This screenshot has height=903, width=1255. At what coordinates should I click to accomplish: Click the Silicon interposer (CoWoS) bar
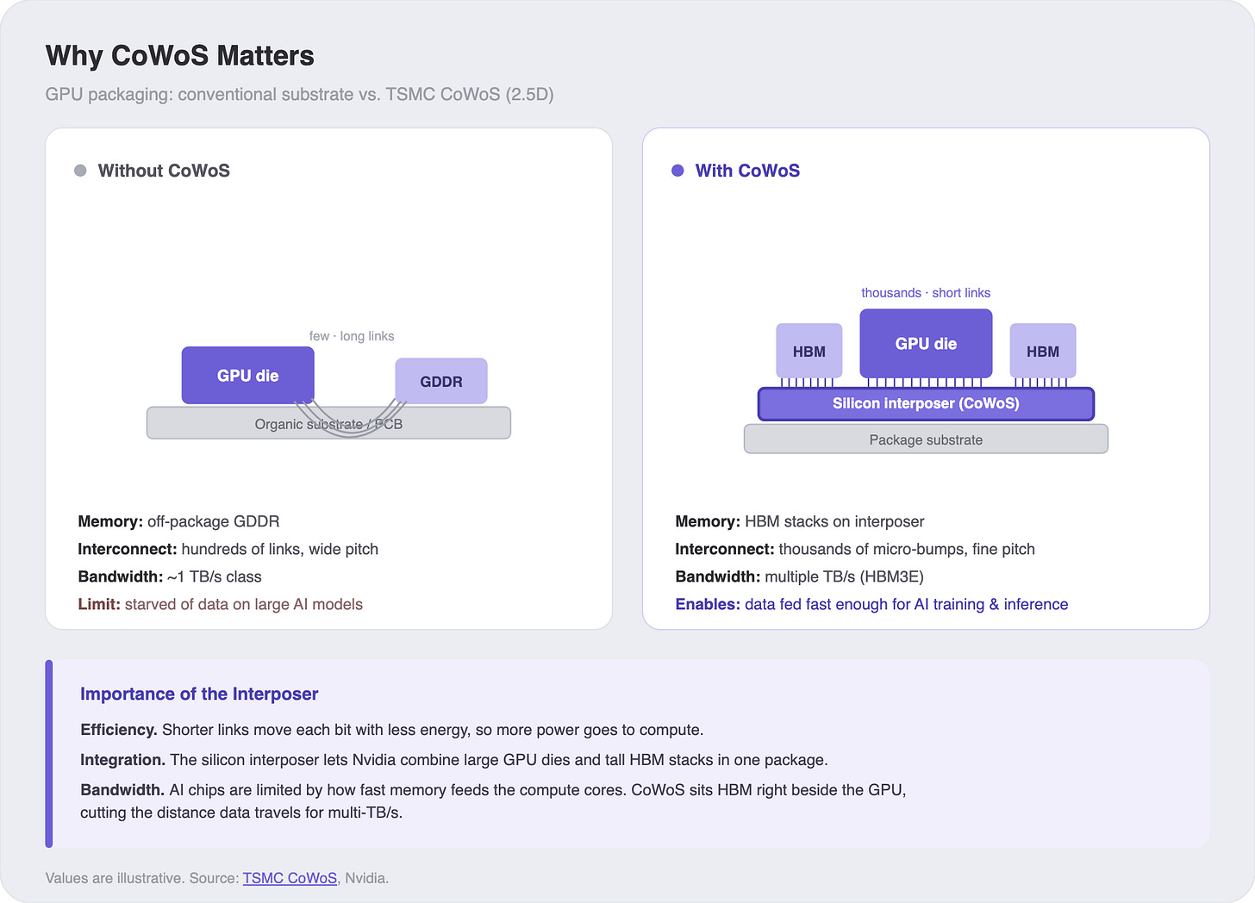[926, 403]
